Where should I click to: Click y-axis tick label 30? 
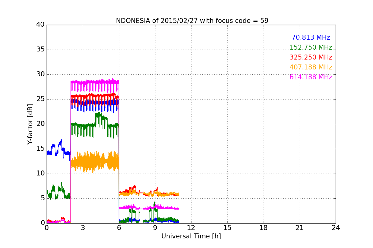pos(40,74)
